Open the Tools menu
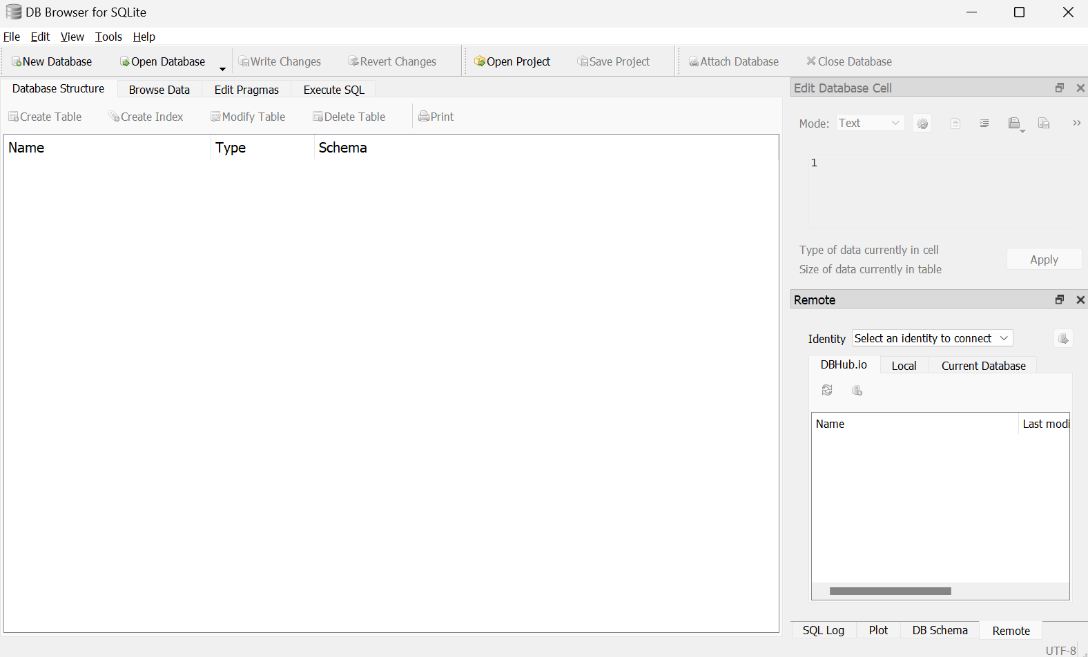The width and height of the screenshot is (1088, 657). click(108, 37)
